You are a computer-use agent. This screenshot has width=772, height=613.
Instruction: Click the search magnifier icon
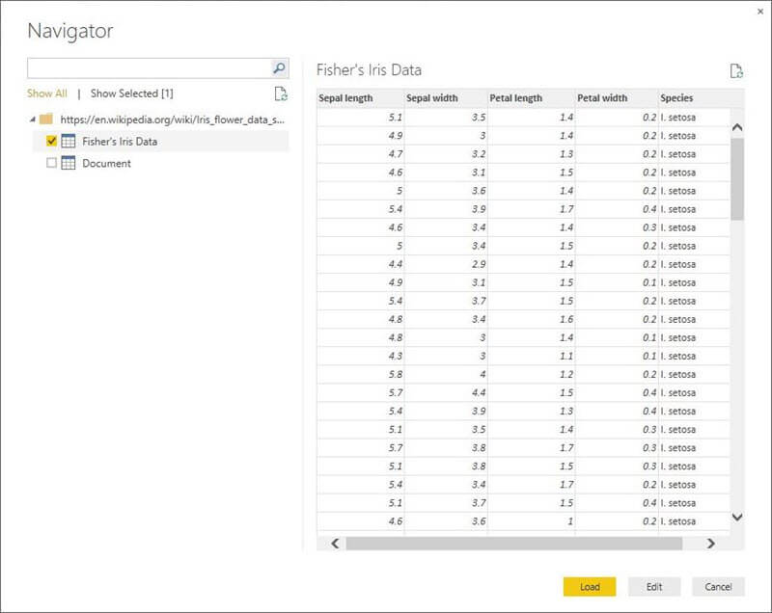click(x=279, y=67)
